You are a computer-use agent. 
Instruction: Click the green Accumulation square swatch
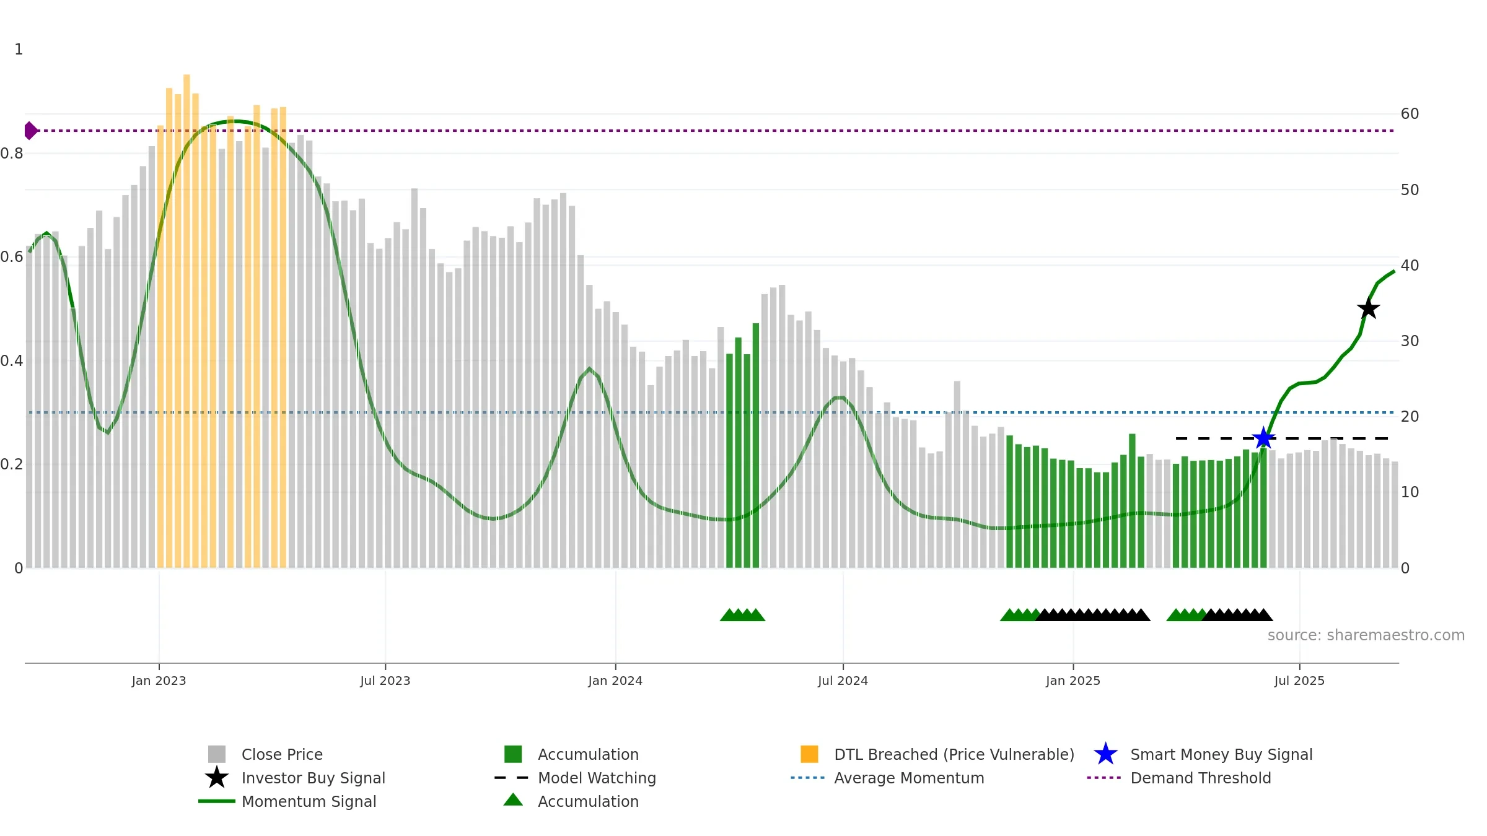(513, 754)
